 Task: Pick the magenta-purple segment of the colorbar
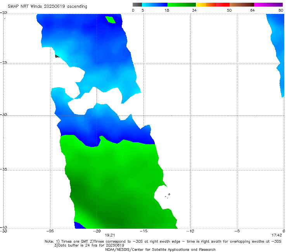(x=268, y=5)
